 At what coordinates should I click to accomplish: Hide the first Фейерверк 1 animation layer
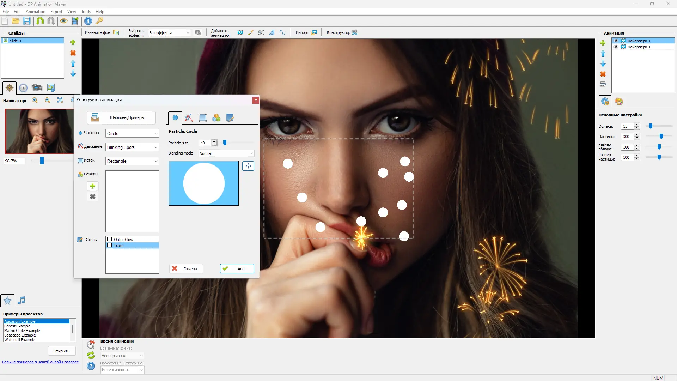(616, 41)
